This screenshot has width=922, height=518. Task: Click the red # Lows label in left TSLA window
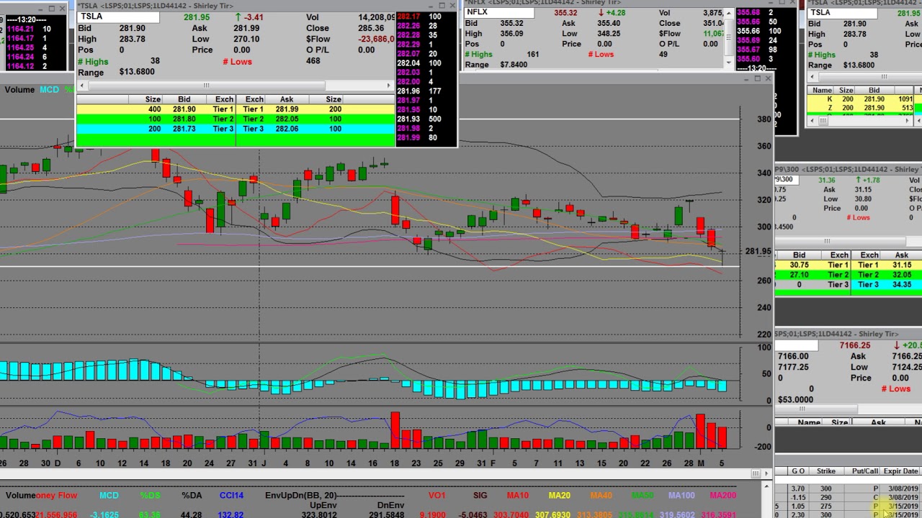pos(237,61)
